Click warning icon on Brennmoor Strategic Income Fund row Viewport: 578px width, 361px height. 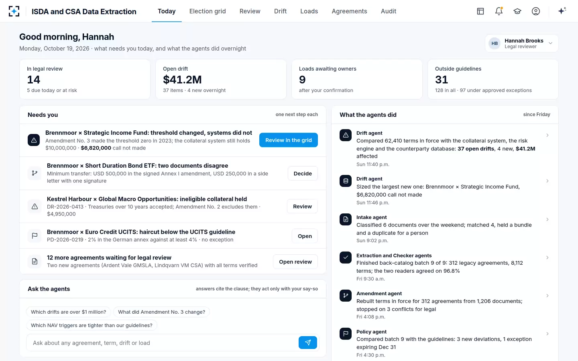(x=34, y=140)
